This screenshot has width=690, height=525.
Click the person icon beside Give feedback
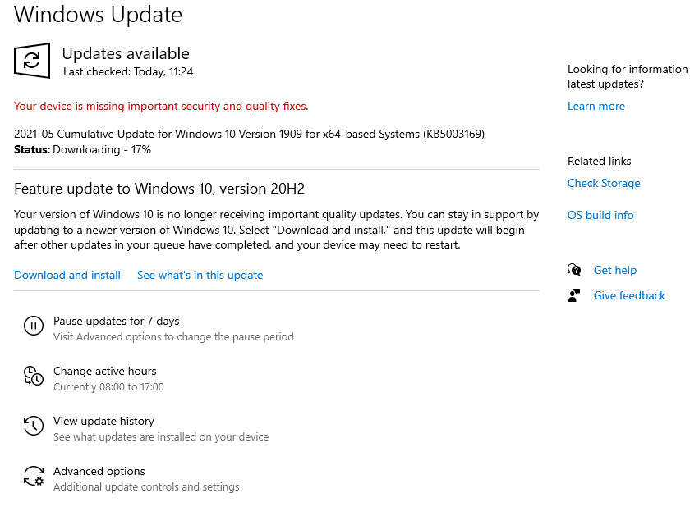tap(574, 294)
